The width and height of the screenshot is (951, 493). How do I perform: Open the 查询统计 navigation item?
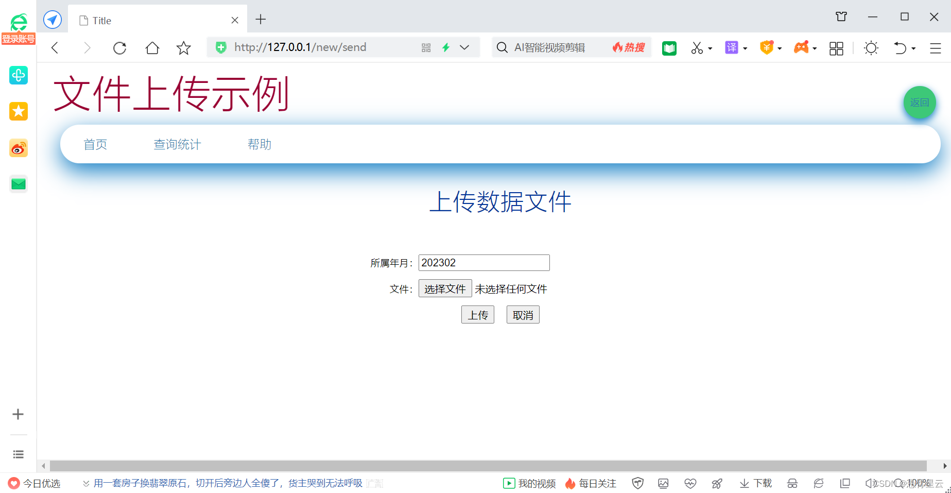177,144
